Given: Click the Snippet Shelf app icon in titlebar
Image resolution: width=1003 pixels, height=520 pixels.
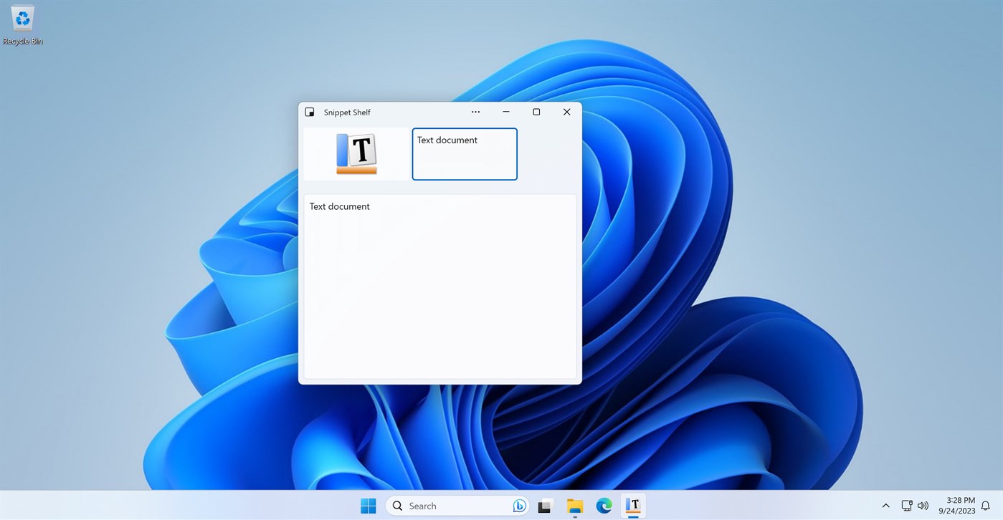Looking at the screenshot, I should pyautogui.click(x=309, y=112).
